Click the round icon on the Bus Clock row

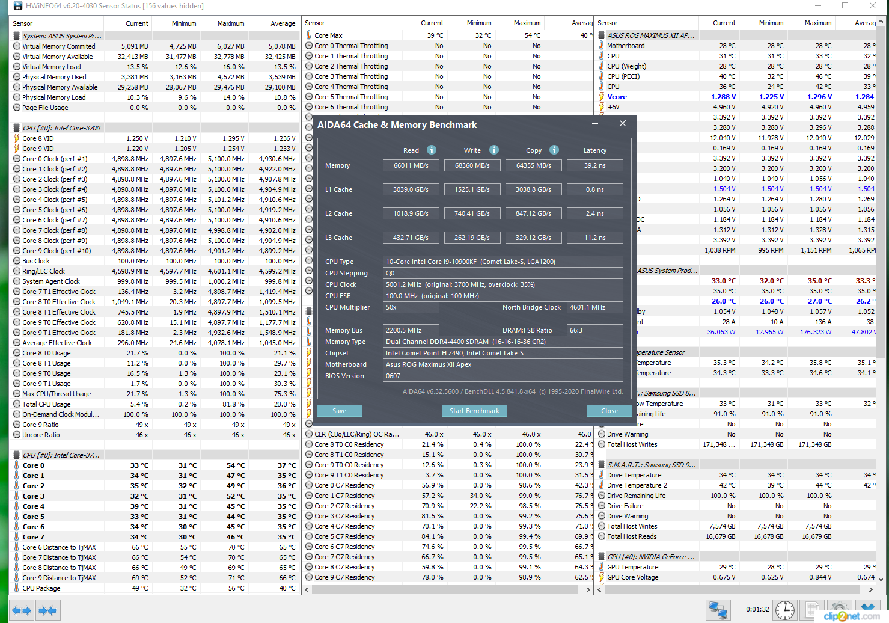(17, 261)
